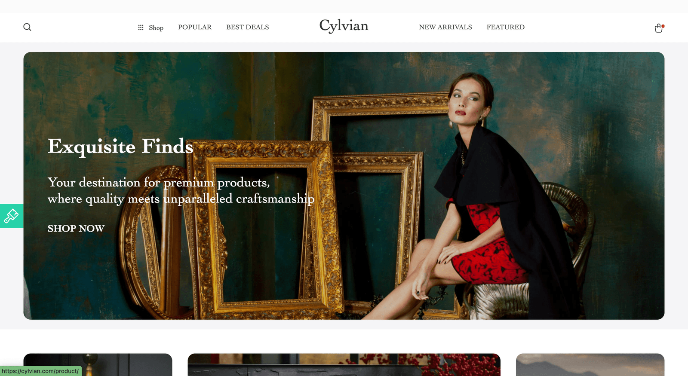
Task: Click the Exquisite Finds heading
Action: tap(120, 147)
